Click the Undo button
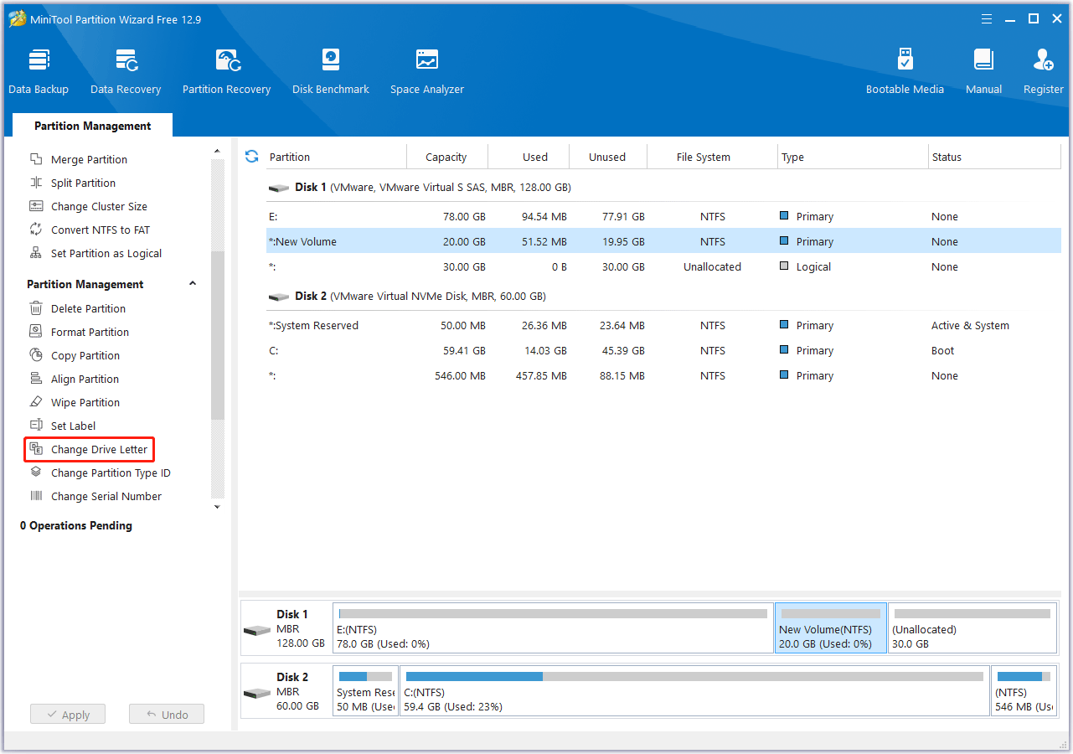The image size is (1073, 754). [x=166, y=714]
